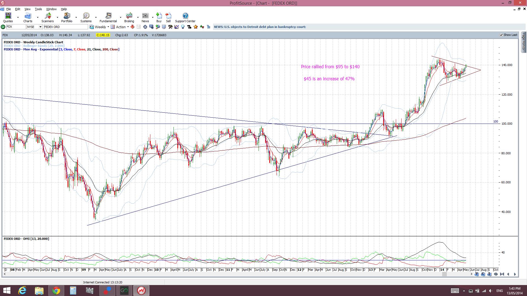This screenshot has width=527, height=296.
Task: Click the blue 'T' chart icon at bottom
Action: point(477,274)
